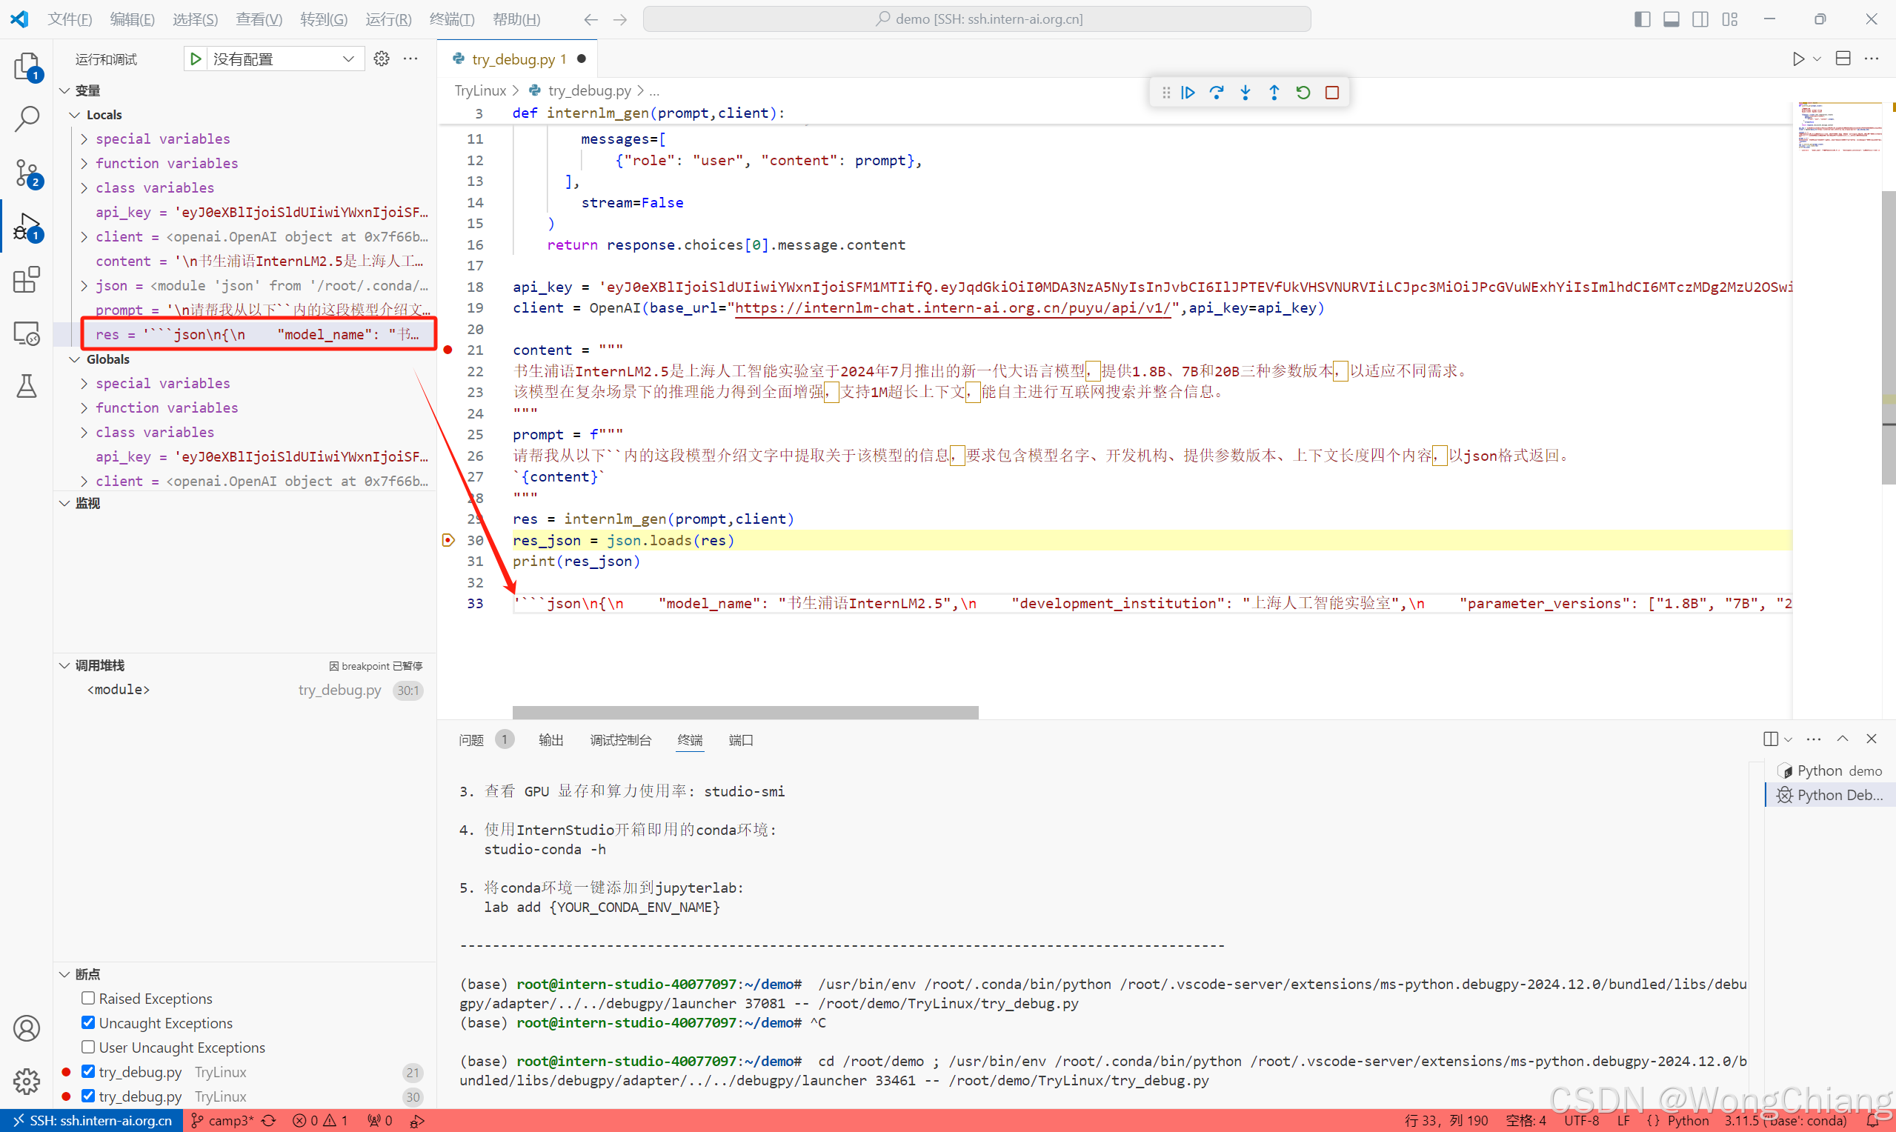1896x1132 pixels.
Task: Open the debug configuration dropdown 没有配置
Action: [281, 59]
